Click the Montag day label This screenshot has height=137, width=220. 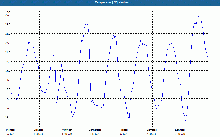click(10, 130)
